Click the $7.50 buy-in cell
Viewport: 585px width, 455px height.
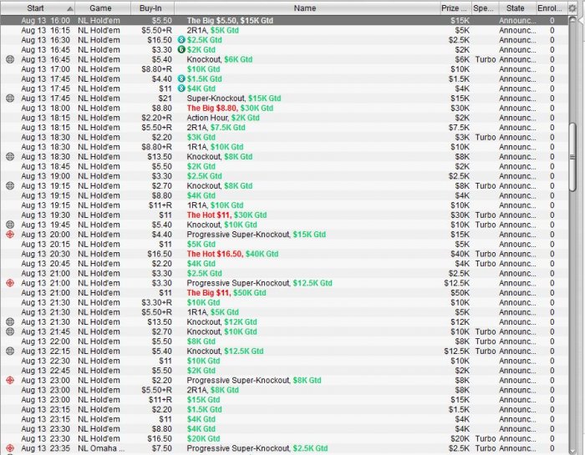(x=161, y=448)
